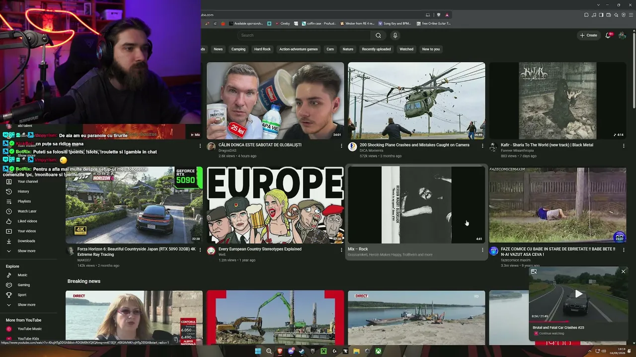Open the Your channel sidebar entry
Image resolution: width=636 pixels, height=357 pixels.
(x=27, y=181)
